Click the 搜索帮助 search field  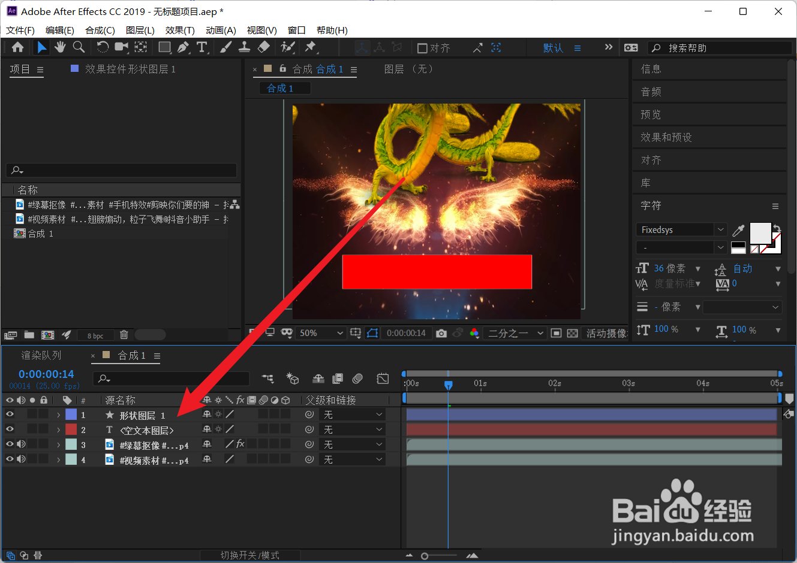720,48
